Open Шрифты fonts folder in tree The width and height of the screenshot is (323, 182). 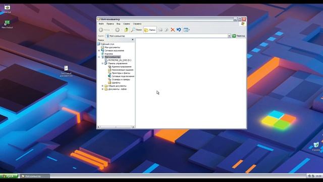116,83
